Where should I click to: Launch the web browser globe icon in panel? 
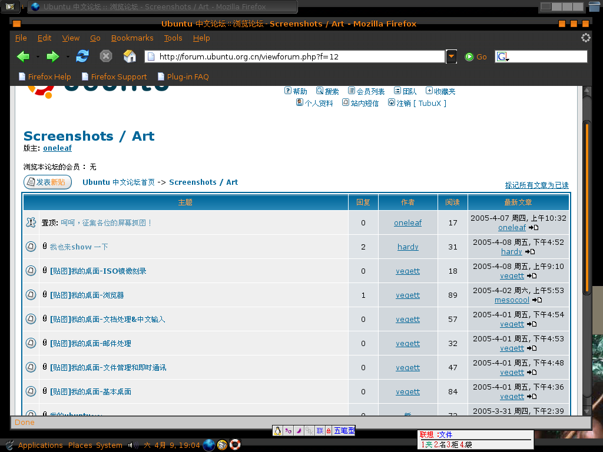pyautogui.click(x=209, y=445)
